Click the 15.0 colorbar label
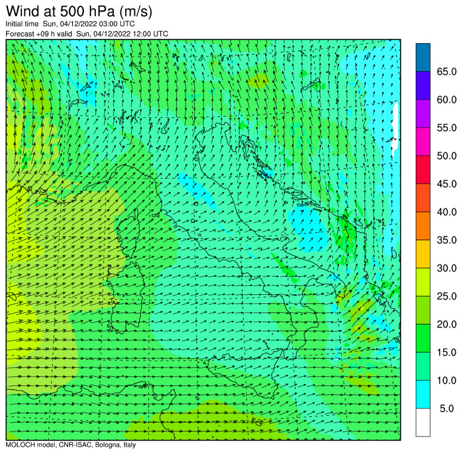 (x=447, y=352)
